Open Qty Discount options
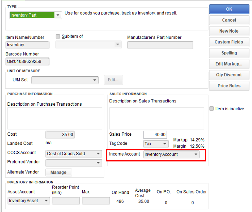The height and width of the screenshot is (212, 252). (x=229, y=75)
